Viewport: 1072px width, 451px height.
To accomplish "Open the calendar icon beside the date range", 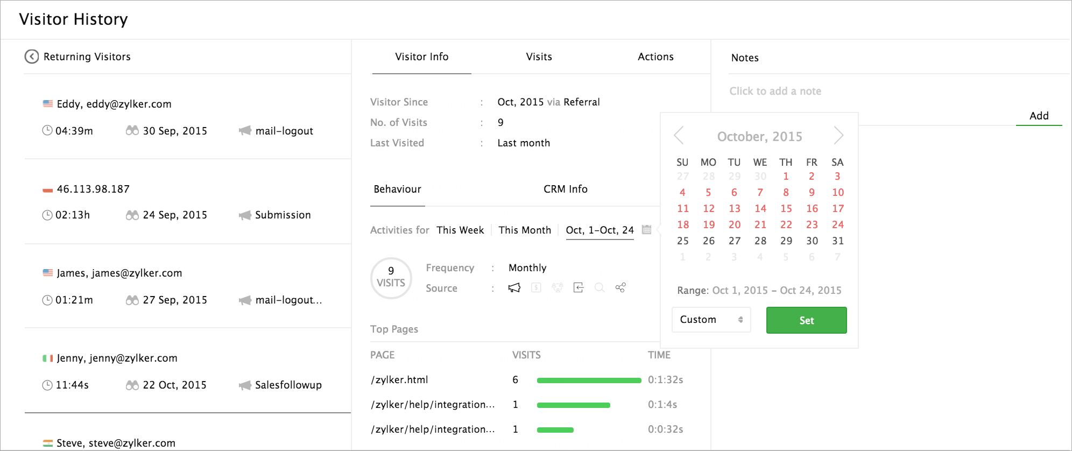I will (647, 230).
